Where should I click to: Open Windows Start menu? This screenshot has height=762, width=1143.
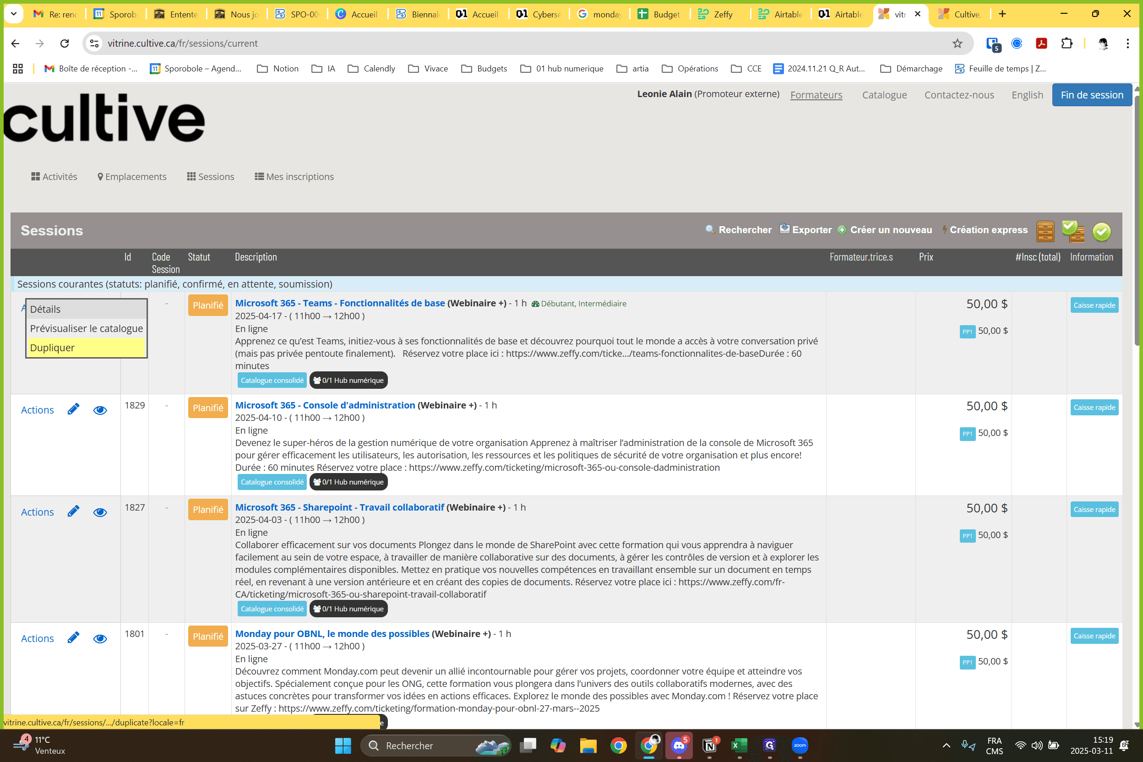point(343,745)
